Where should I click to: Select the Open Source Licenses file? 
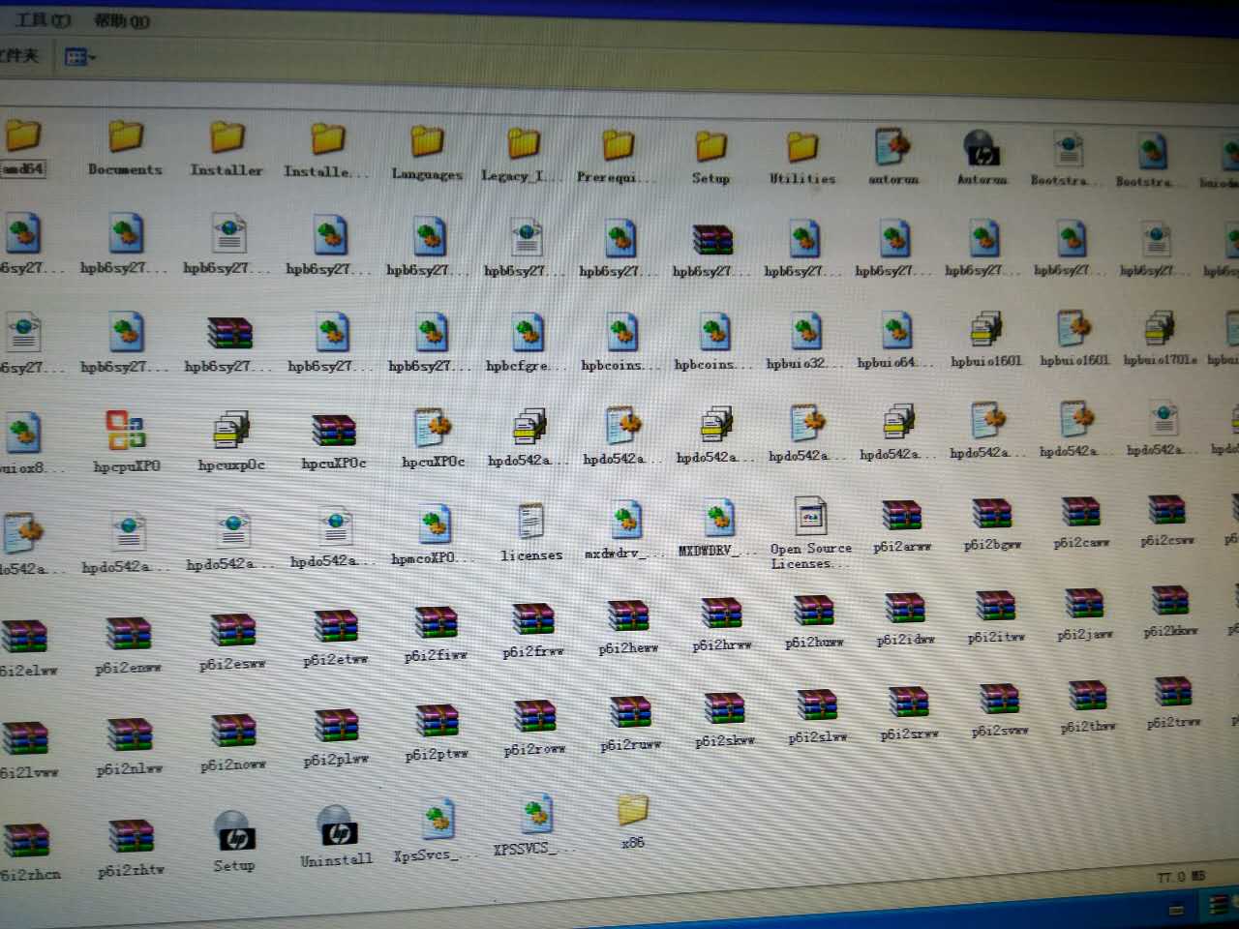pos(809,520)
